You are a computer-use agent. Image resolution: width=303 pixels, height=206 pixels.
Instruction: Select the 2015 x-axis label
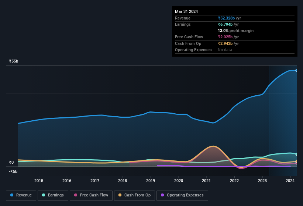(39, 181)
